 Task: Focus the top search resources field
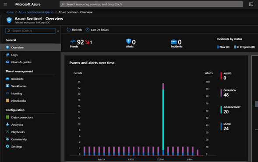[151, 4]
